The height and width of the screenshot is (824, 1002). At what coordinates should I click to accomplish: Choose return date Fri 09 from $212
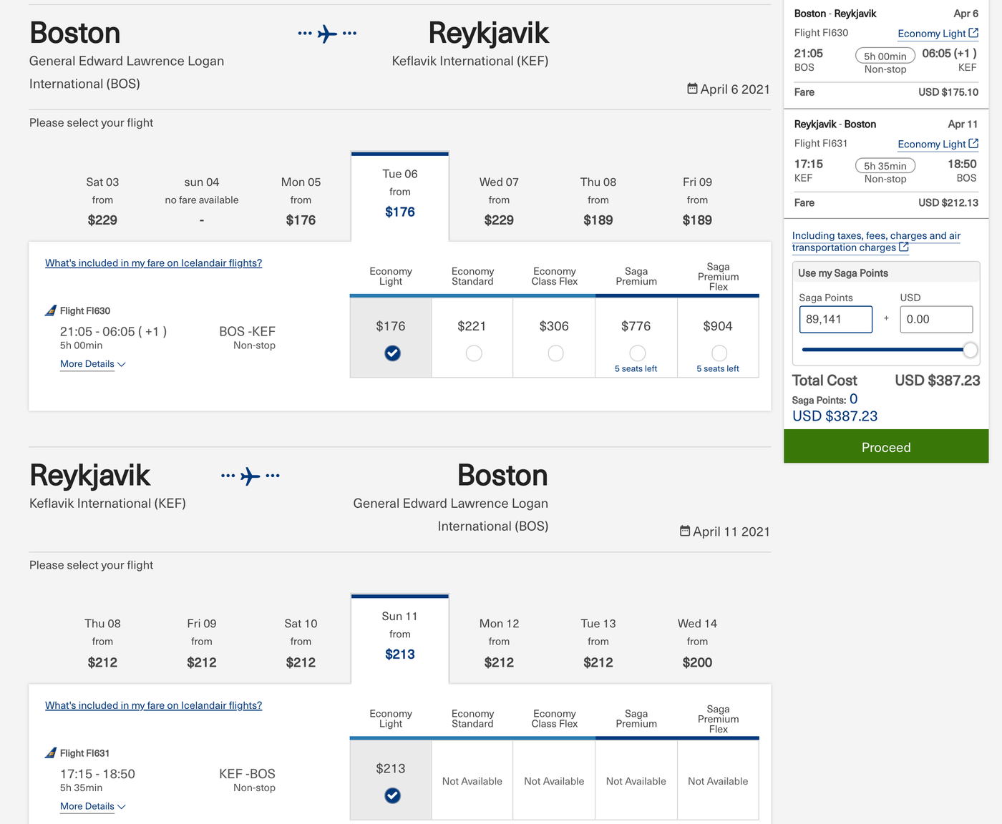[x=202, y=643]
